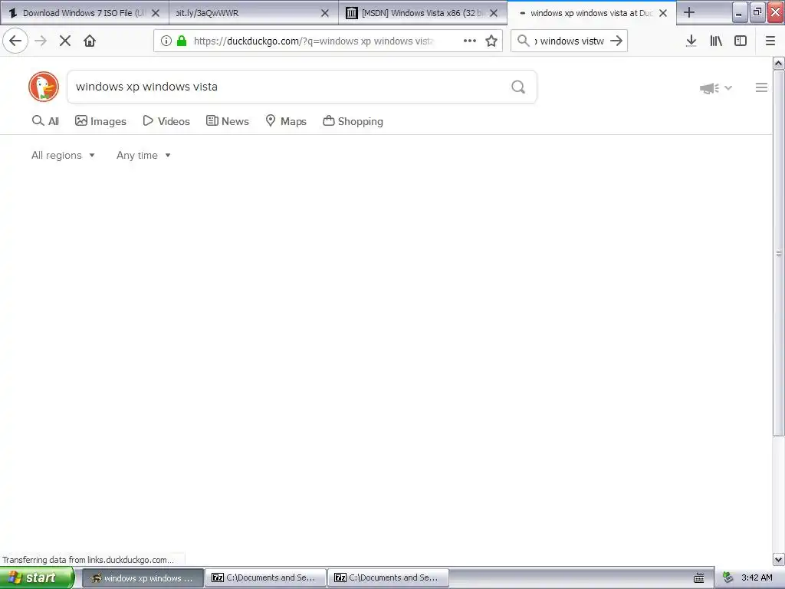Viewport: 785px width, 589px height.
Task: Open second 7-Zip C:\Documents taskbar window
Action: (388, 578)
